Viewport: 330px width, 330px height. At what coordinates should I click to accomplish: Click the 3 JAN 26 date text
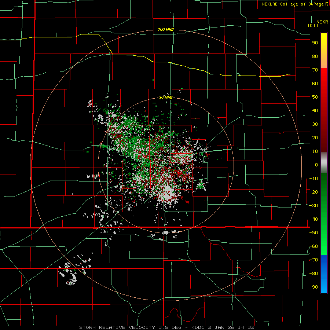(221, 327)
